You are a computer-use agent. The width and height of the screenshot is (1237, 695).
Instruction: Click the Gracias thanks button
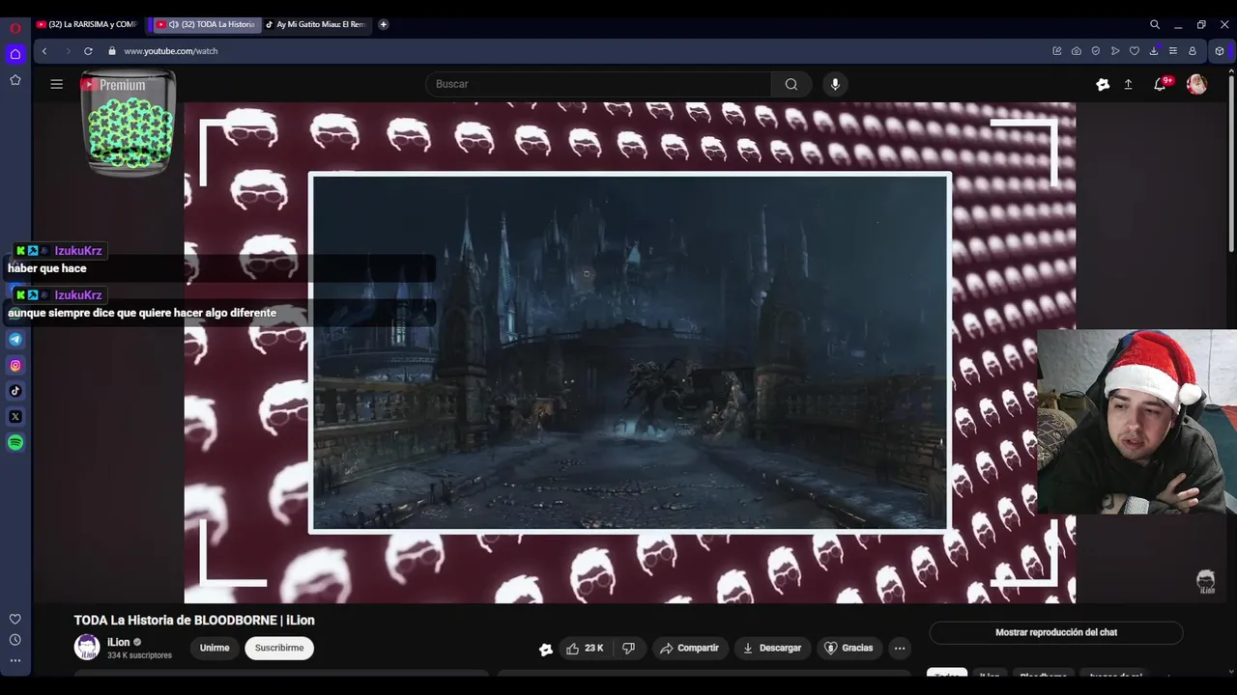849,648
